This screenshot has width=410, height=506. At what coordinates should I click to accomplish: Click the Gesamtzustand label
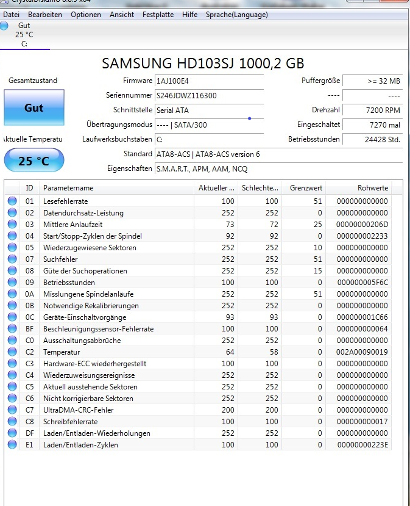pyautogui.click(x=33, y=81)
